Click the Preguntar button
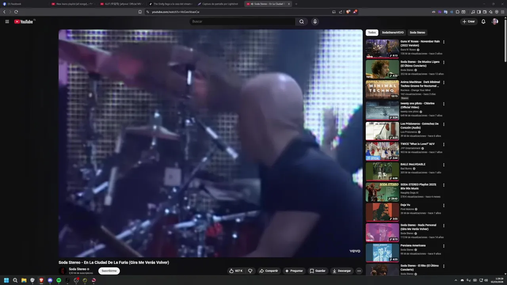 294,271
